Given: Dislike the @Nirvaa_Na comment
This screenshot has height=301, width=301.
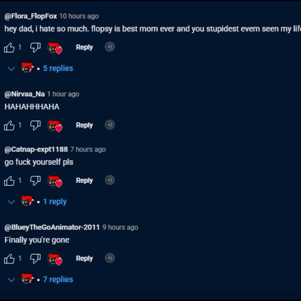Looking at the screenshot, I should point(35,125).
